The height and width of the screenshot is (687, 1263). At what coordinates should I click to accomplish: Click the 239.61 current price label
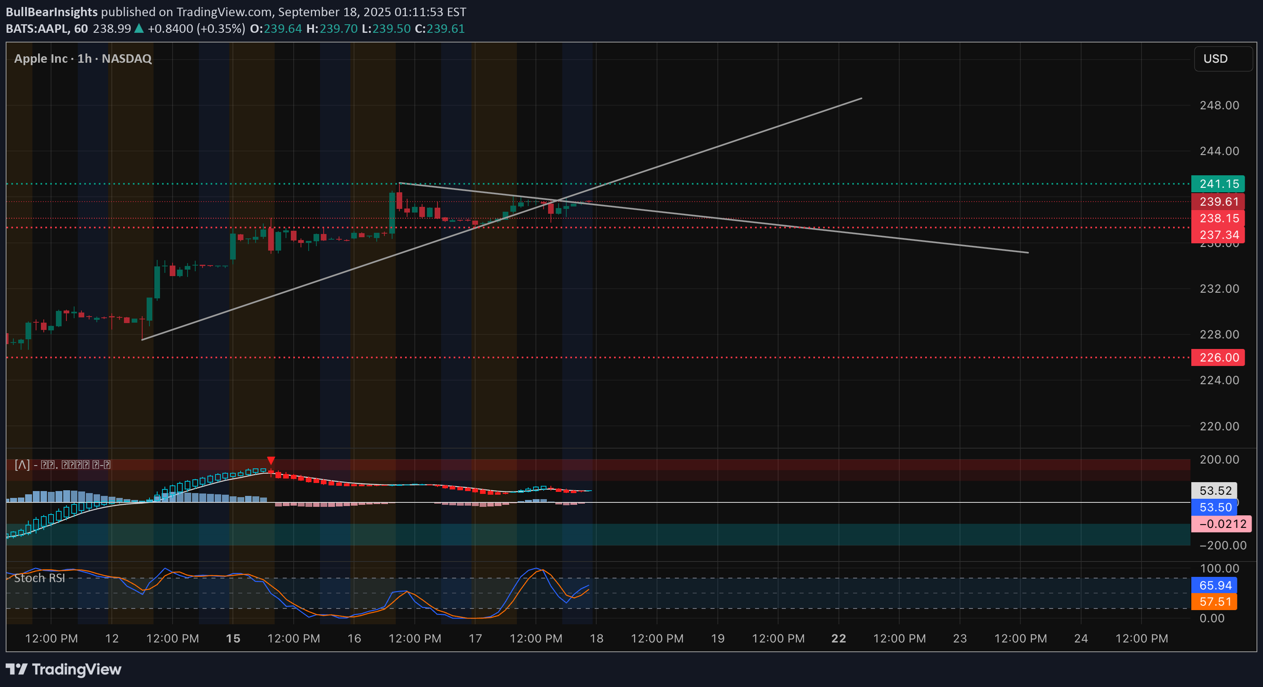pos(1218,201)
